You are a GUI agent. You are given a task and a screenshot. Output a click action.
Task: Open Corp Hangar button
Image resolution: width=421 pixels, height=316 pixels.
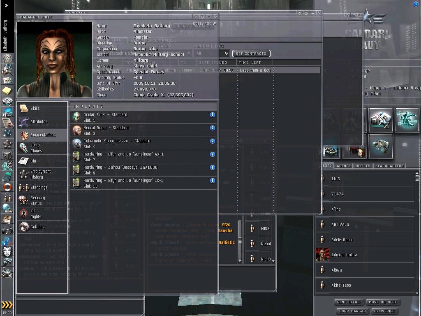(352, 311)
